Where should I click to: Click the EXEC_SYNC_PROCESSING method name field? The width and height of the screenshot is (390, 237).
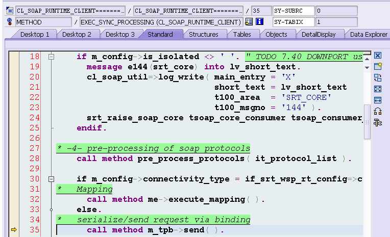[161, 22]
